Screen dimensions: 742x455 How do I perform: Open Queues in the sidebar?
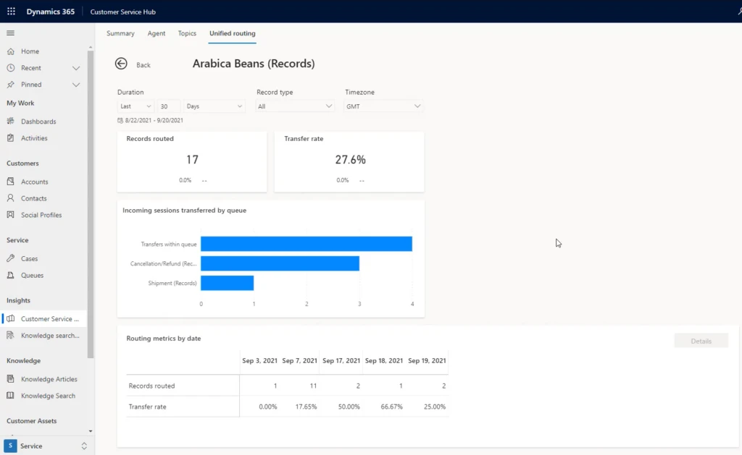(x=32, y=275)
